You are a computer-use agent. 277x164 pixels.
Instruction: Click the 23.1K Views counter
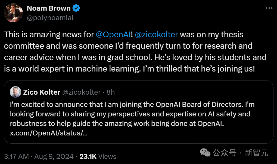click(x=98, y=157)
